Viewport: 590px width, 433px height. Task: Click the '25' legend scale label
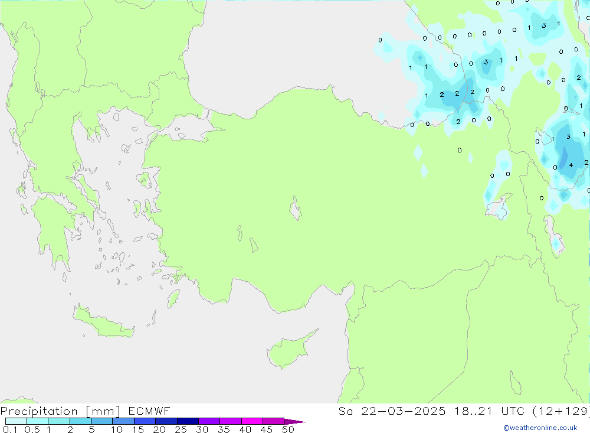181,429
